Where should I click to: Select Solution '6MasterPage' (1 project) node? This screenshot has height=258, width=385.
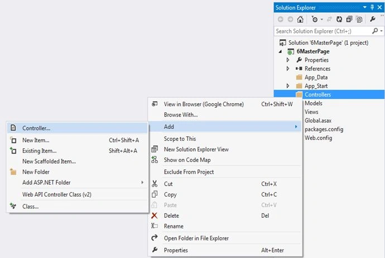328,43
